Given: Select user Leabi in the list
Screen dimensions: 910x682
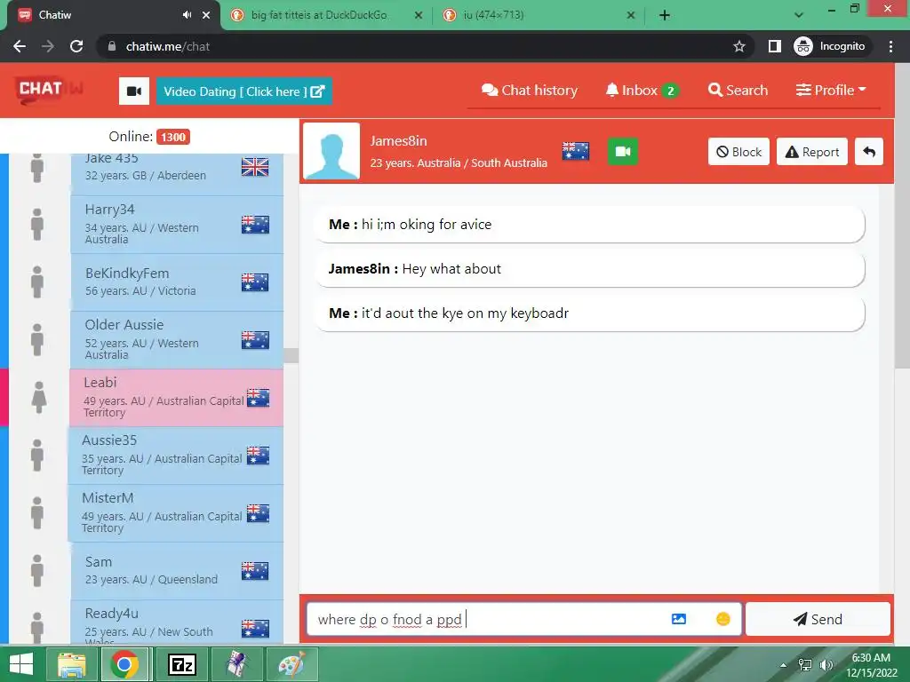Looking at the screenshot, I should (177, 398).
